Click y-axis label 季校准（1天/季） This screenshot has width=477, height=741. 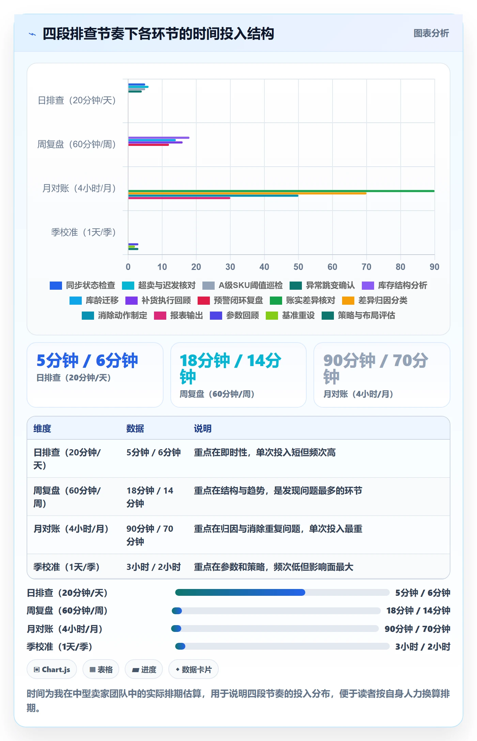tap(83, 232)
